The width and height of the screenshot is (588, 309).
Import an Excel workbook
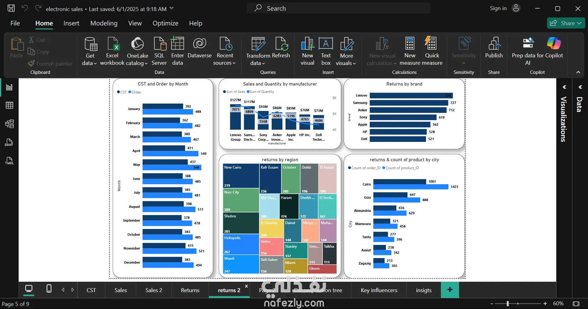click(112, 51)
